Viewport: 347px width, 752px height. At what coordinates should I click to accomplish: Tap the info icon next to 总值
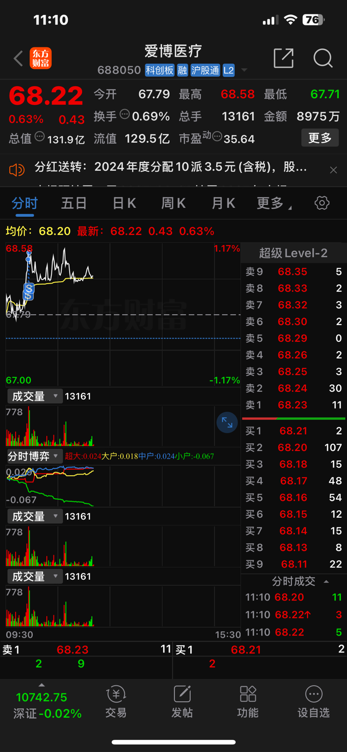tap(40, 137)
